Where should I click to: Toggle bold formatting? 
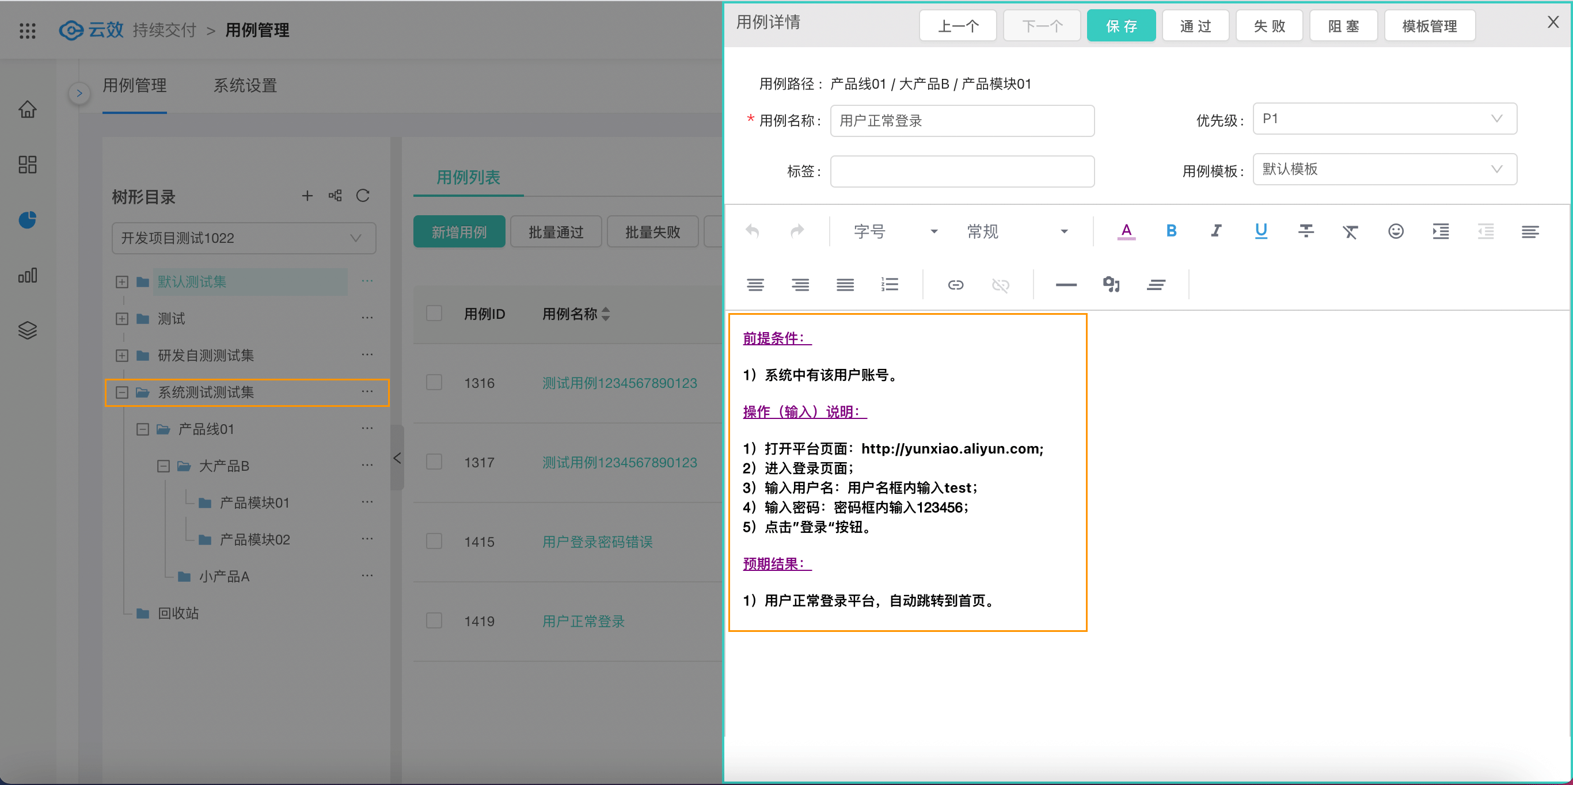pyautogui.click(x=1171, y=231)
